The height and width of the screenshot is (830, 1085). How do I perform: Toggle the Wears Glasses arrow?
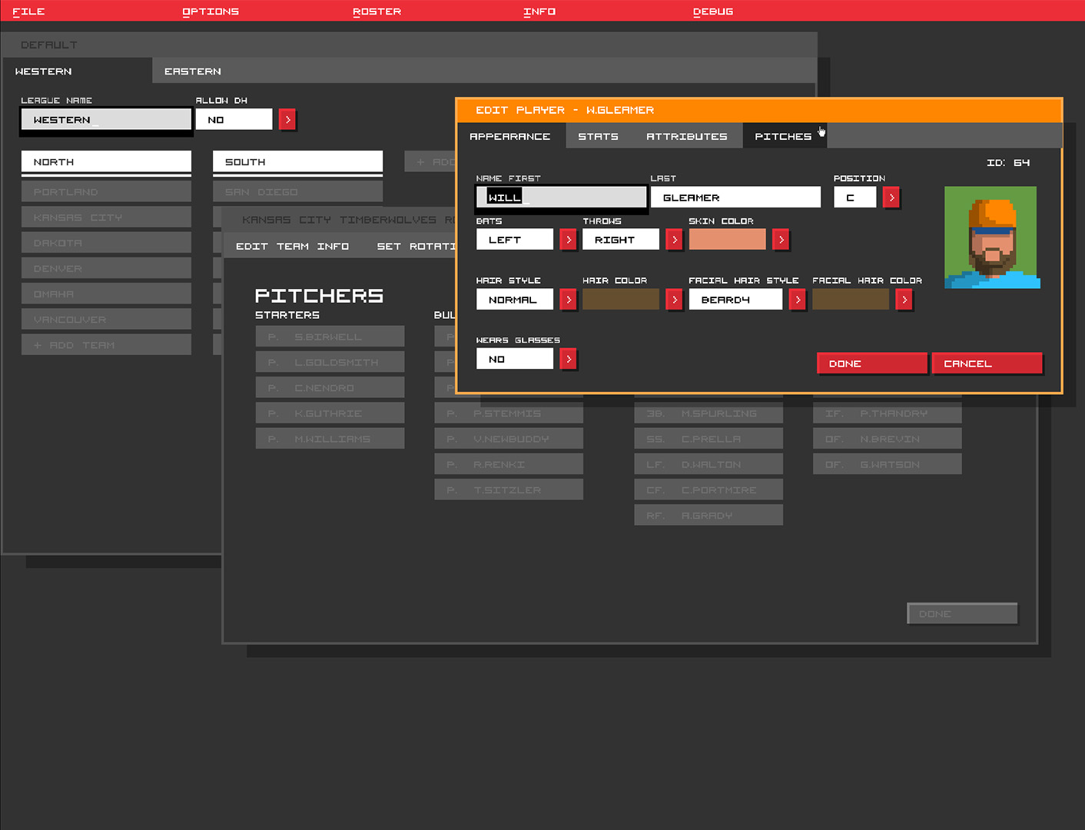(568, 359)
